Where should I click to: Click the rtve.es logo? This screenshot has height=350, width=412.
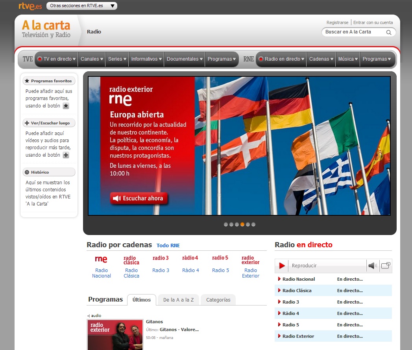click(x=30, y=6)
